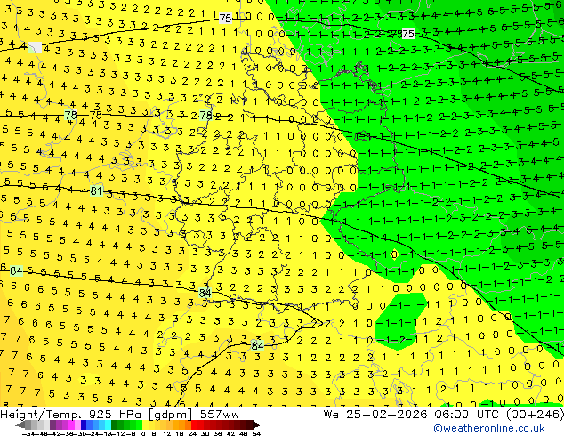The height and width of the screenshot is (436, 564).
Task: Click the 'We 25-02-2026 06:00 UTC (00+246)' timestamp
Action: [443, 415]
